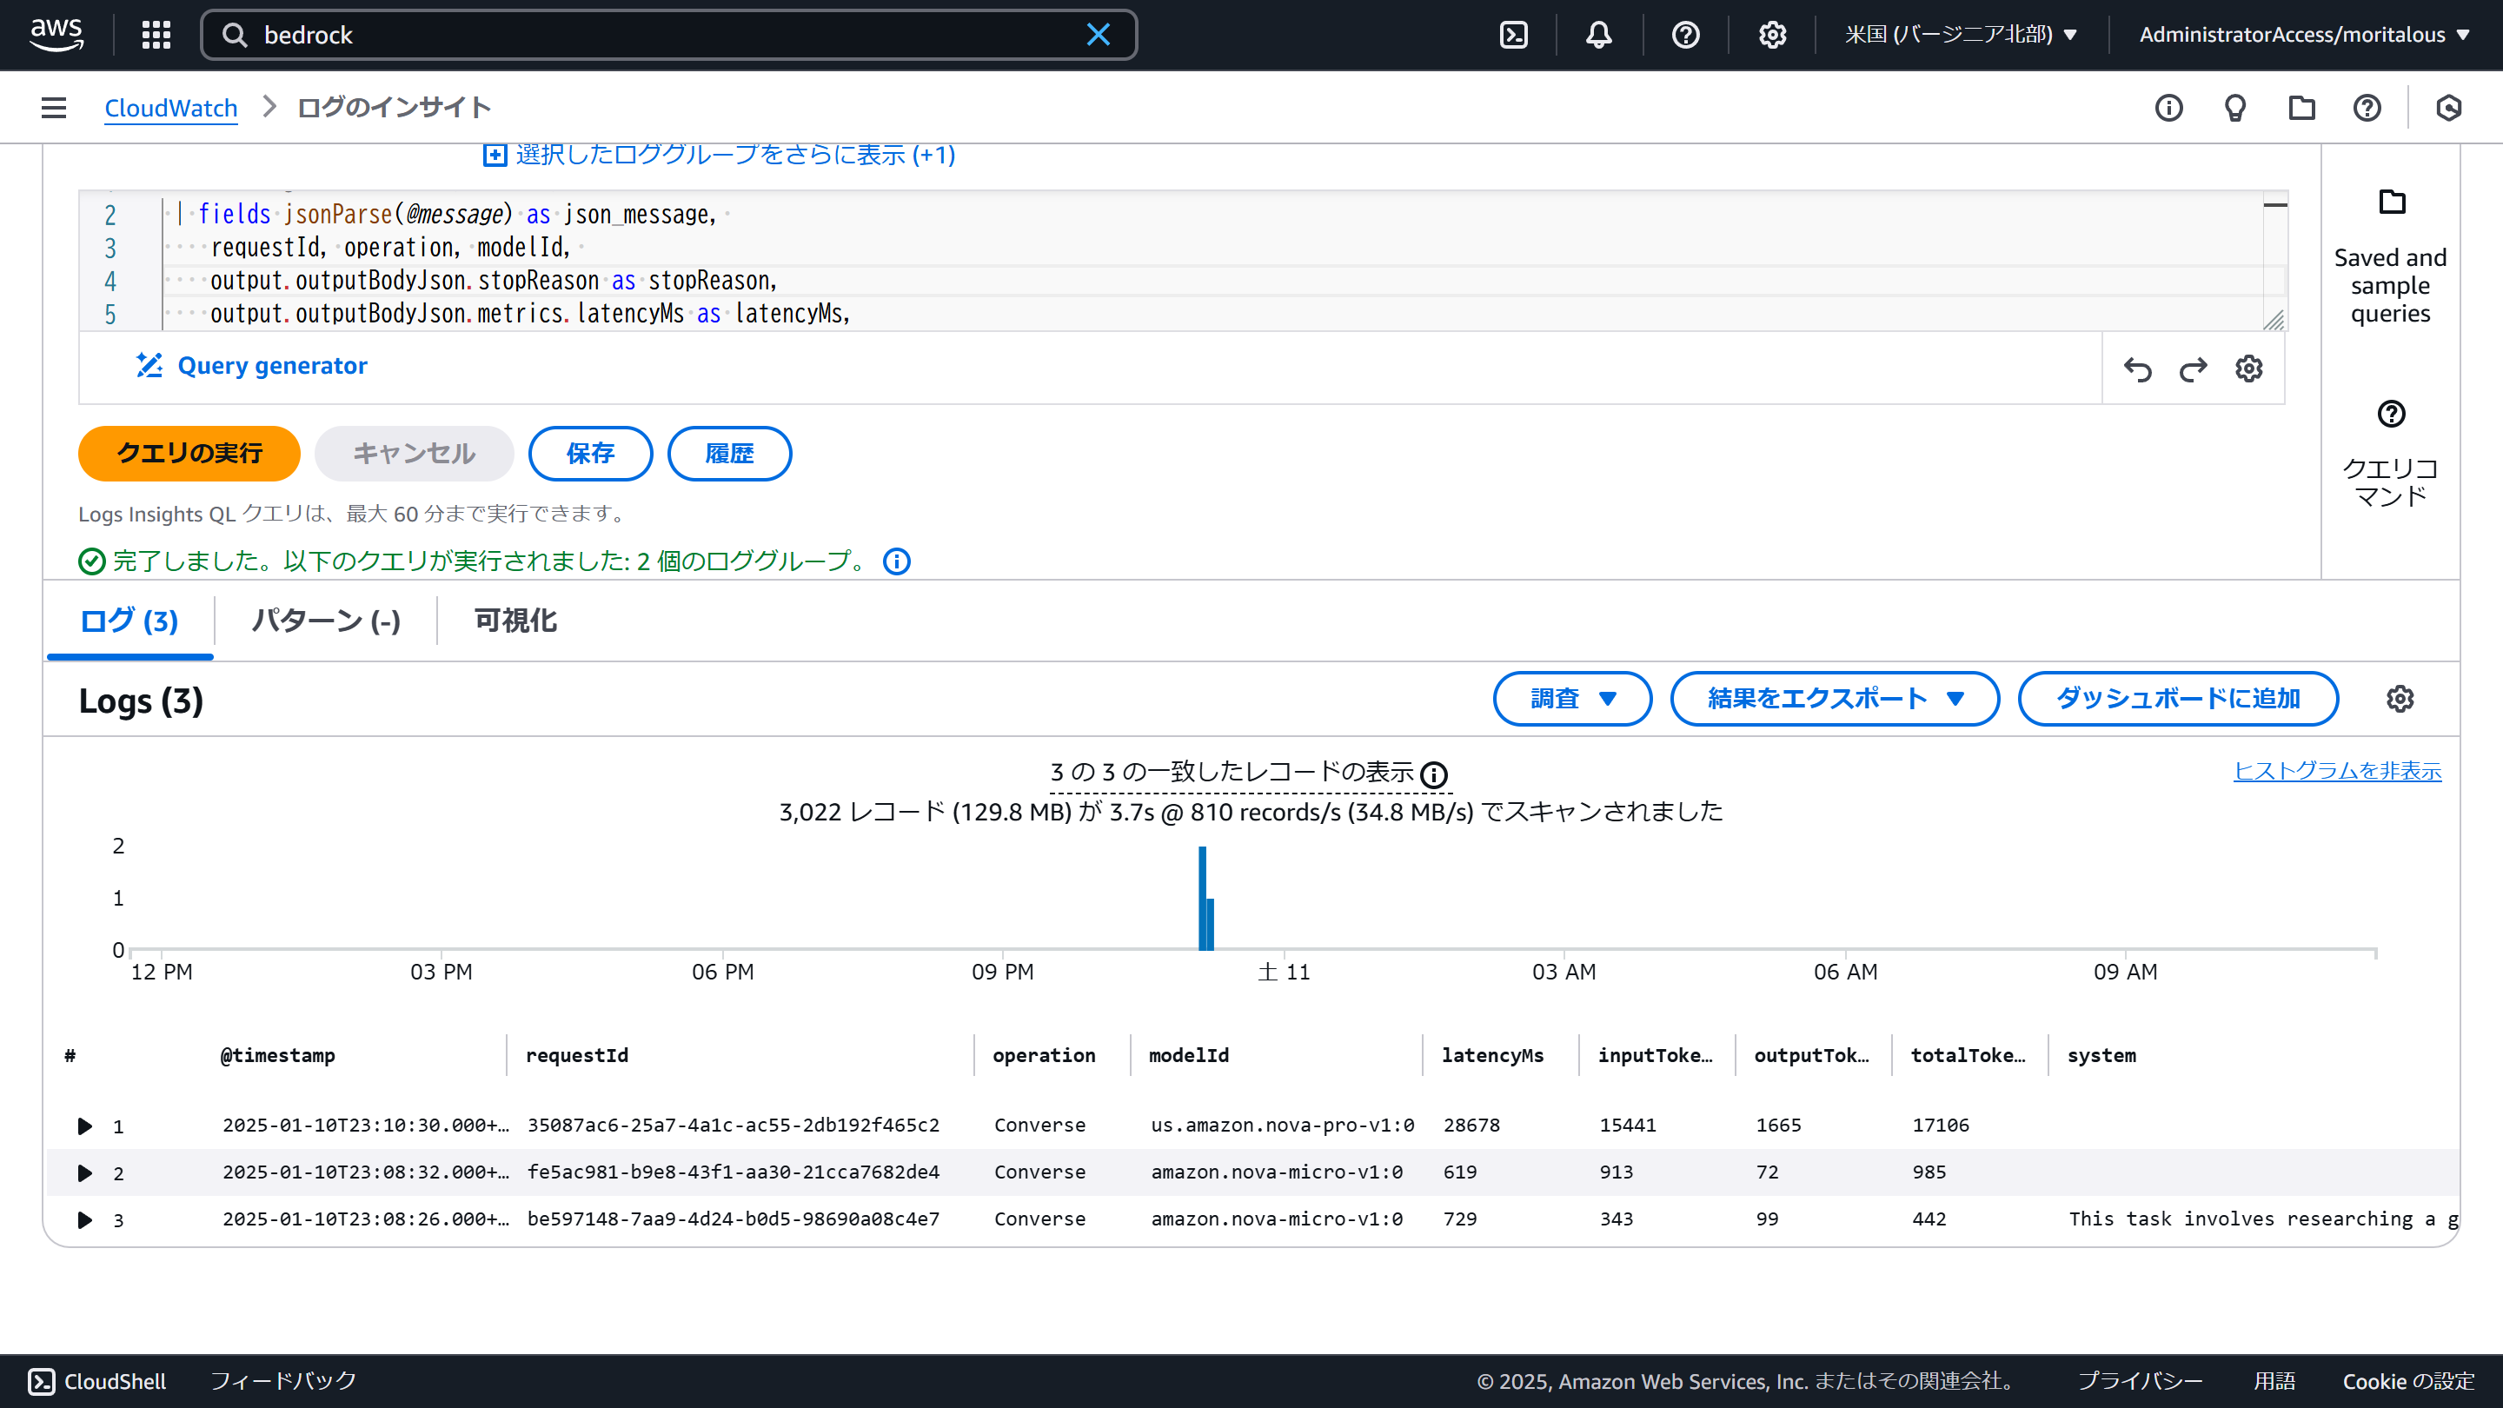Run the query with クエリの実行
The image size is (2503, 1408).
point(189,454)
